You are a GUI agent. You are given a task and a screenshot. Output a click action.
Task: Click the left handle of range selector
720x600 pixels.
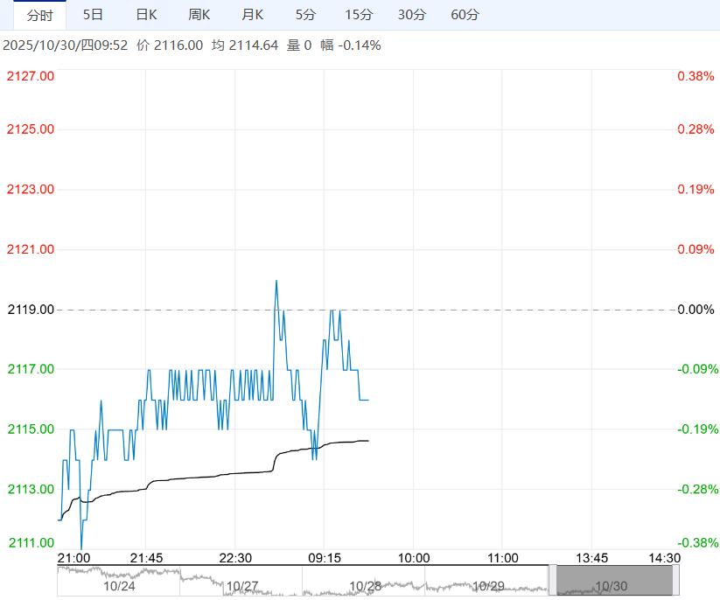pyautogui.click(x=553, y=581)
